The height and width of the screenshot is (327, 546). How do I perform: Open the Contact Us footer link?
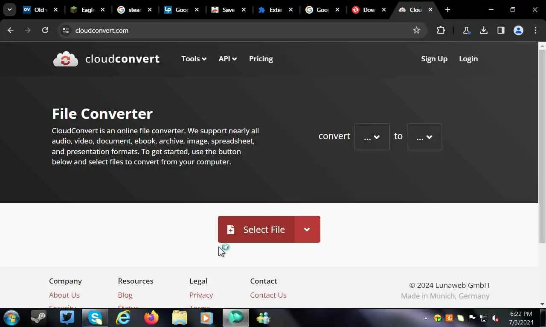click(x=268, y=295)
